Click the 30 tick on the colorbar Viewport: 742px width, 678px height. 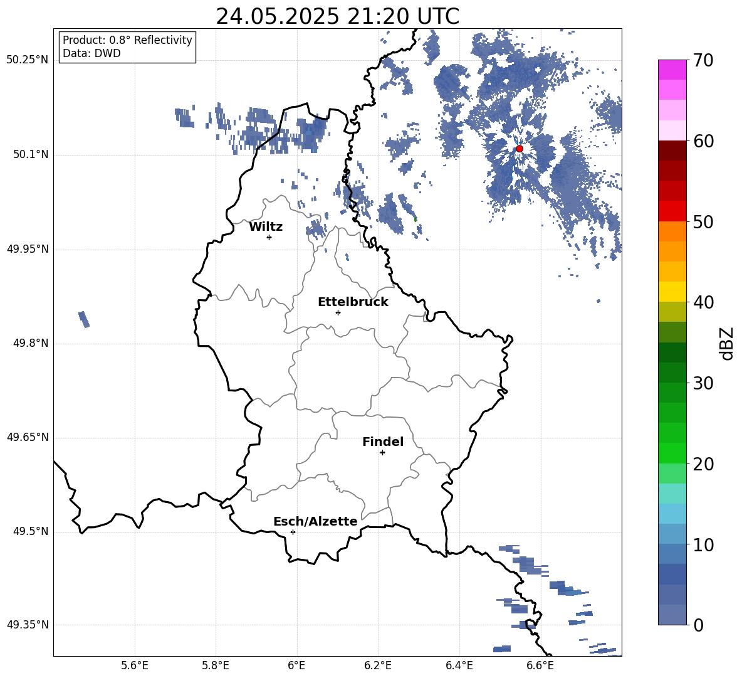703,383
